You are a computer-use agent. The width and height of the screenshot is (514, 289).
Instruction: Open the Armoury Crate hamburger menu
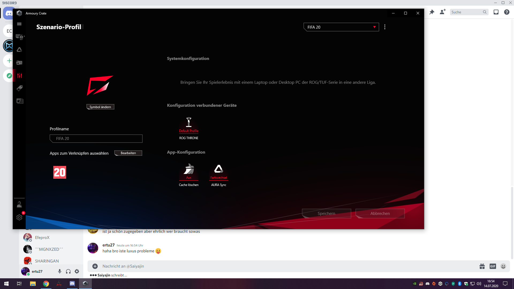point(19,24)
